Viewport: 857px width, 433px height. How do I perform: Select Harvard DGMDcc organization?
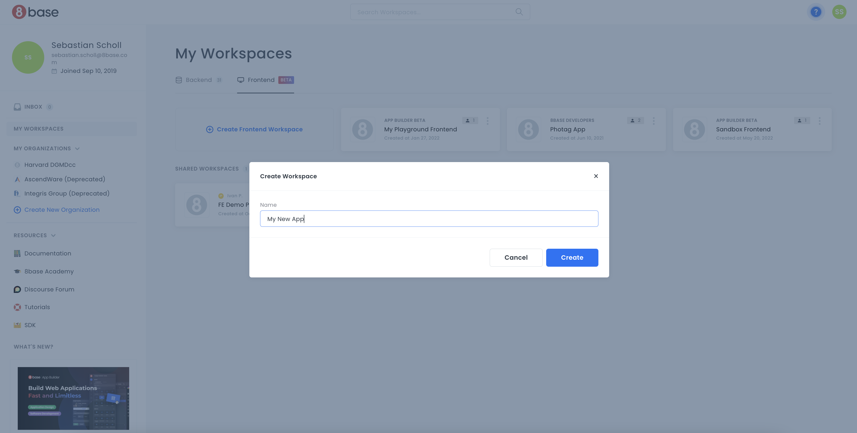click(x=49, y=165)
